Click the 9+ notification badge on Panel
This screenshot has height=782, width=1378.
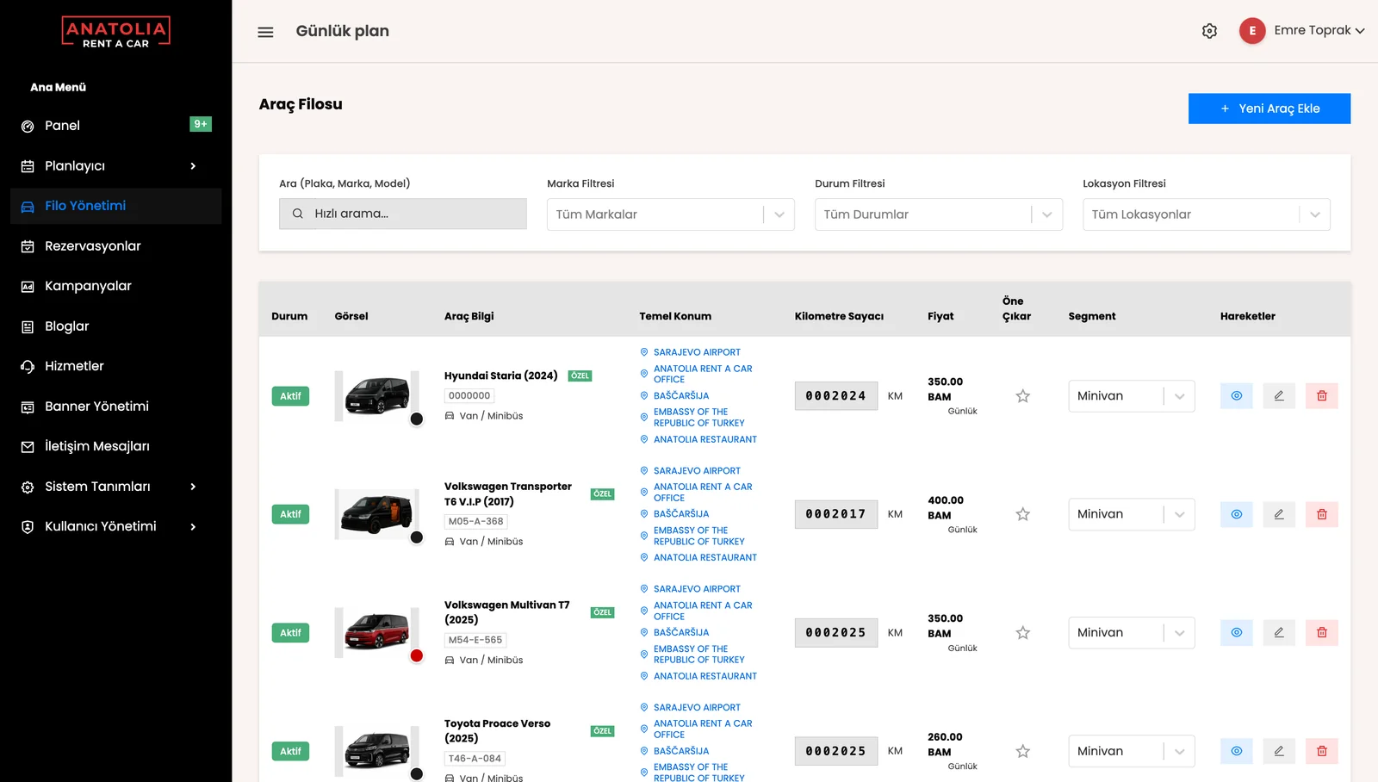coord(201,124)
